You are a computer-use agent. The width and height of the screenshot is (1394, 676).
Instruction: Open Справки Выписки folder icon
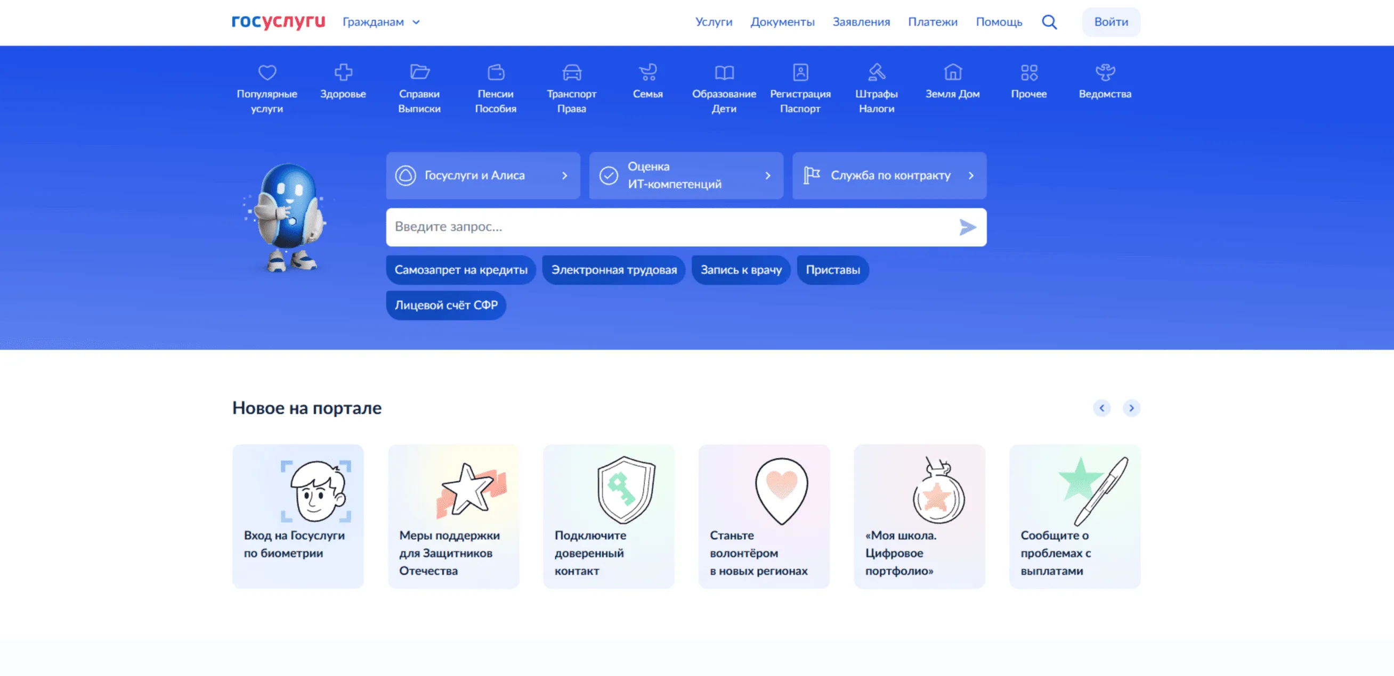[x=419, y=72]
